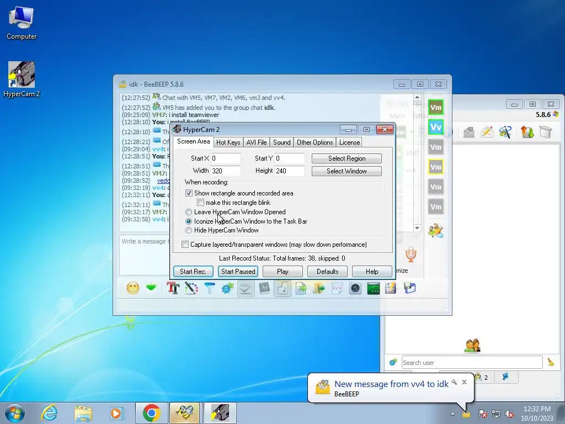Click the grey envelope with gear icon
This screenshot has height=424, width=565.
[469, 132]
